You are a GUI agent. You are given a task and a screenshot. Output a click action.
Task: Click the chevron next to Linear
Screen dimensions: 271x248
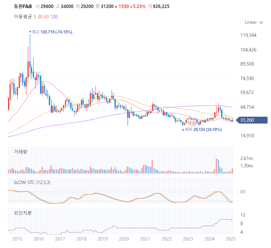tap(261, 23)
